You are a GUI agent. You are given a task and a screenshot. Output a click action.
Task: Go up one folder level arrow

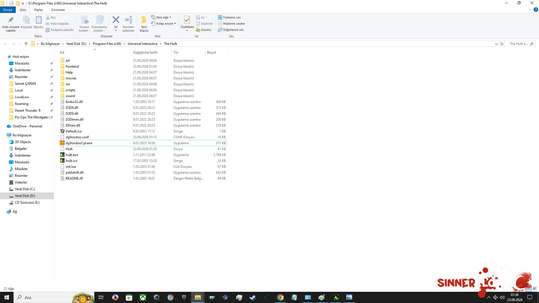[x=26, y=44]
